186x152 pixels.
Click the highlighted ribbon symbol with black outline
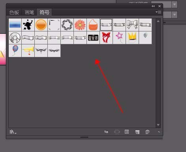(106, 25)
